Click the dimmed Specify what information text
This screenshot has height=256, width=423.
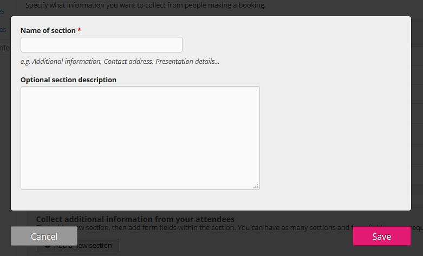click(x=146, y=5)
